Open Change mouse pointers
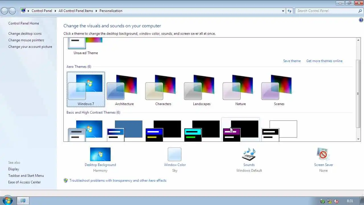Viewport: 364px width, 205px height. 26,40
